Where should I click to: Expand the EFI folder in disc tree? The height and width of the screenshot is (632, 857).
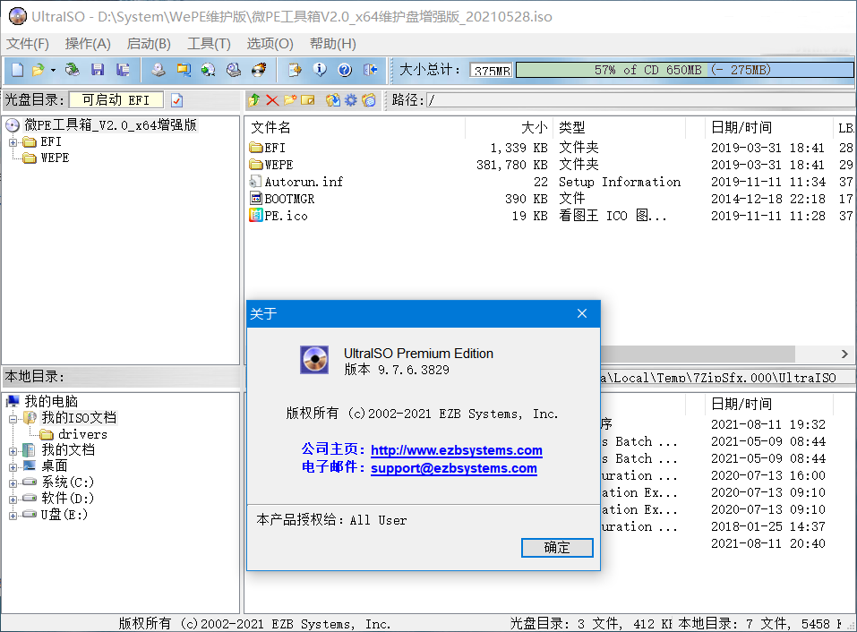pos(13,142)
